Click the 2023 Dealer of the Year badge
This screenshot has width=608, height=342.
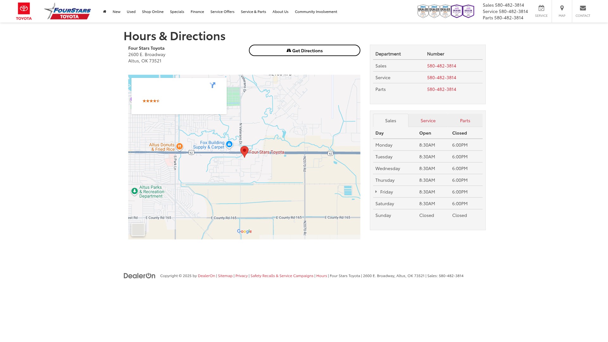445,11
